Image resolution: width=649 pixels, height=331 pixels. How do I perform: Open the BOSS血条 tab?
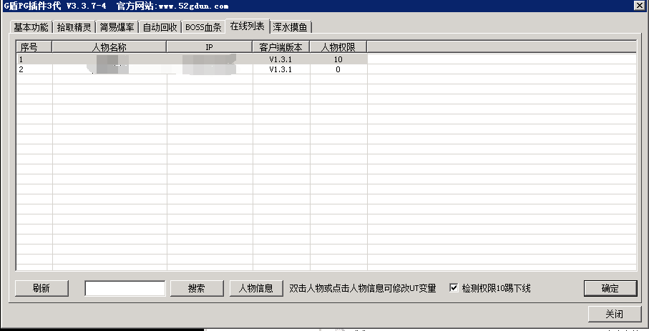click(x=203, y=27)
